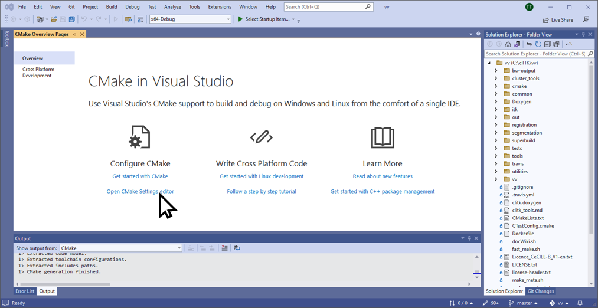Click the Refresh icon in Solution Explorer

coord(538,44)
